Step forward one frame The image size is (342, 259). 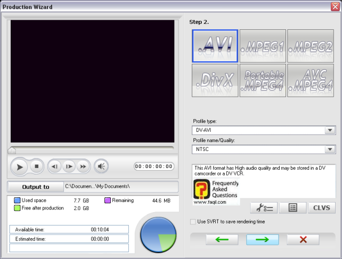click(69, 166)
